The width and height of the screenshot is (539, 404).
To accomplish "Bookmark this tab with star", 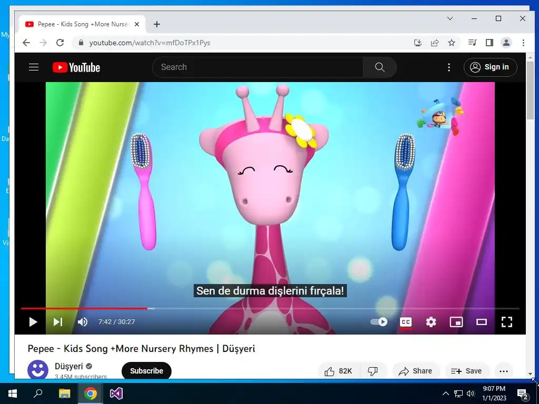I will (452, 43).
